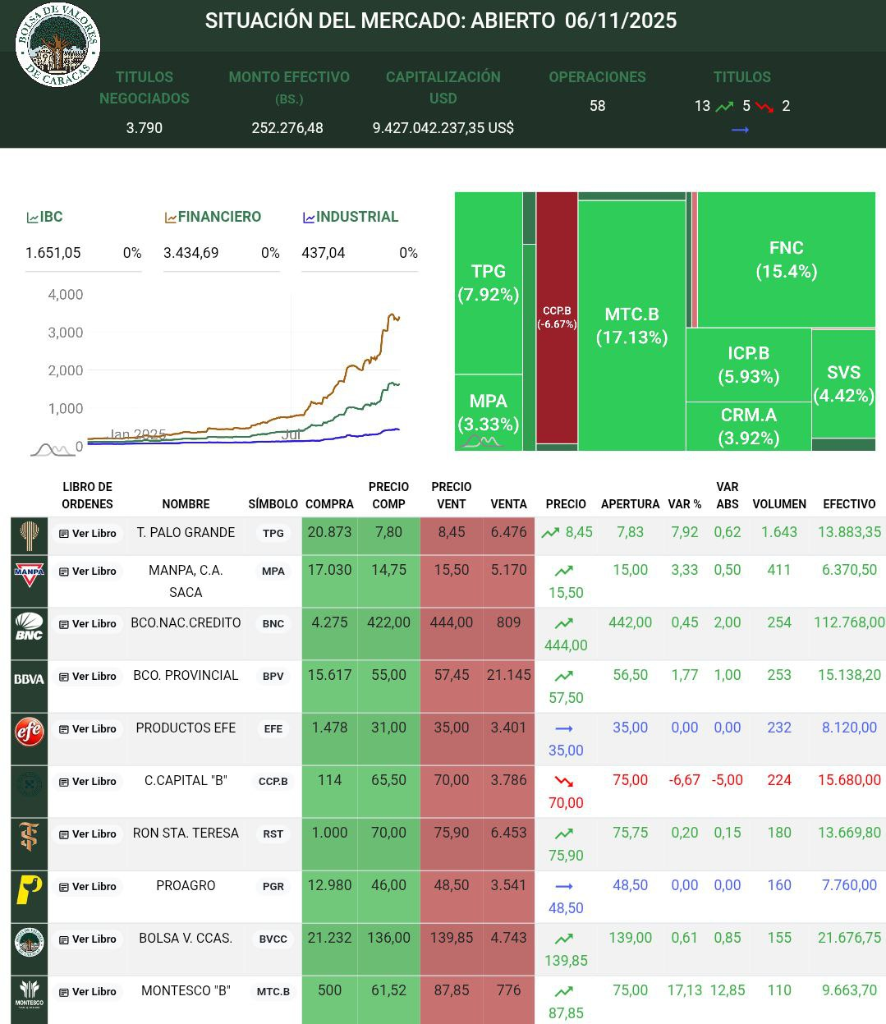The width and height of the screenshot is (886, 1024).
Task: Open Ver Libro for T. Palo Grande
Action: click(88, 534)
